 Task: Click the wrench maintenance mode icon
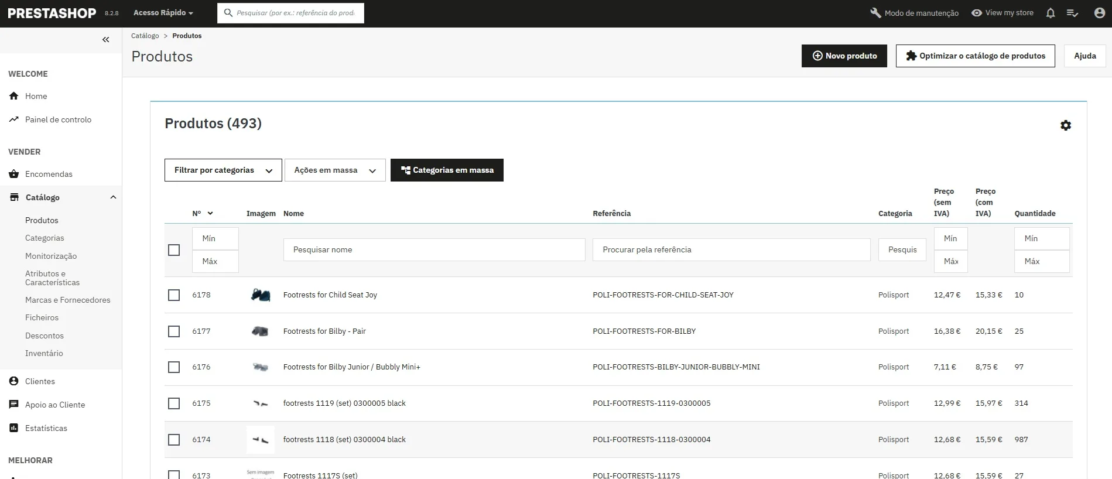875,13
